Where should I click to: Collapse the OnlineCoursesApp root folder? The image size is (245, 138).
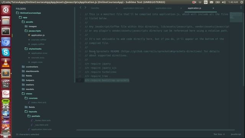point(28,13)
